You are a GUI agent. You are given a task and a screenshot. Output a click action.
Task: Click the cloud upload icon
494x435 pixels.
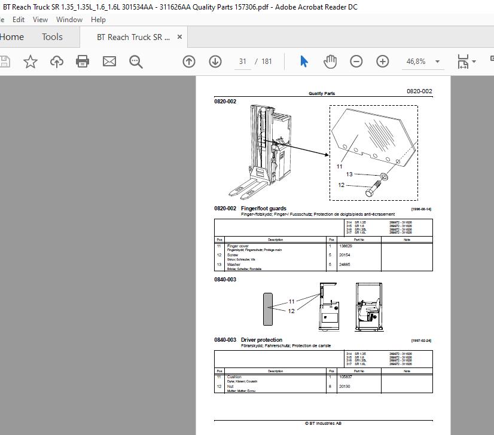(x=57, y=62)
